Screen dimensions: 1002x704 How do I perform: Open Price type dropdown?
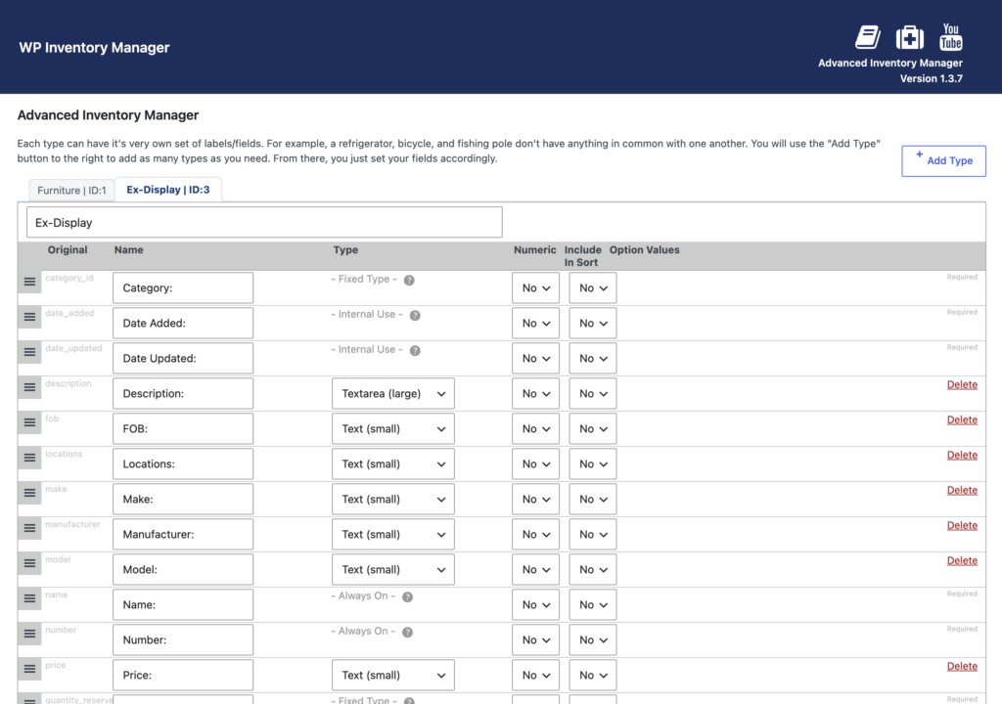coord(393,676)
